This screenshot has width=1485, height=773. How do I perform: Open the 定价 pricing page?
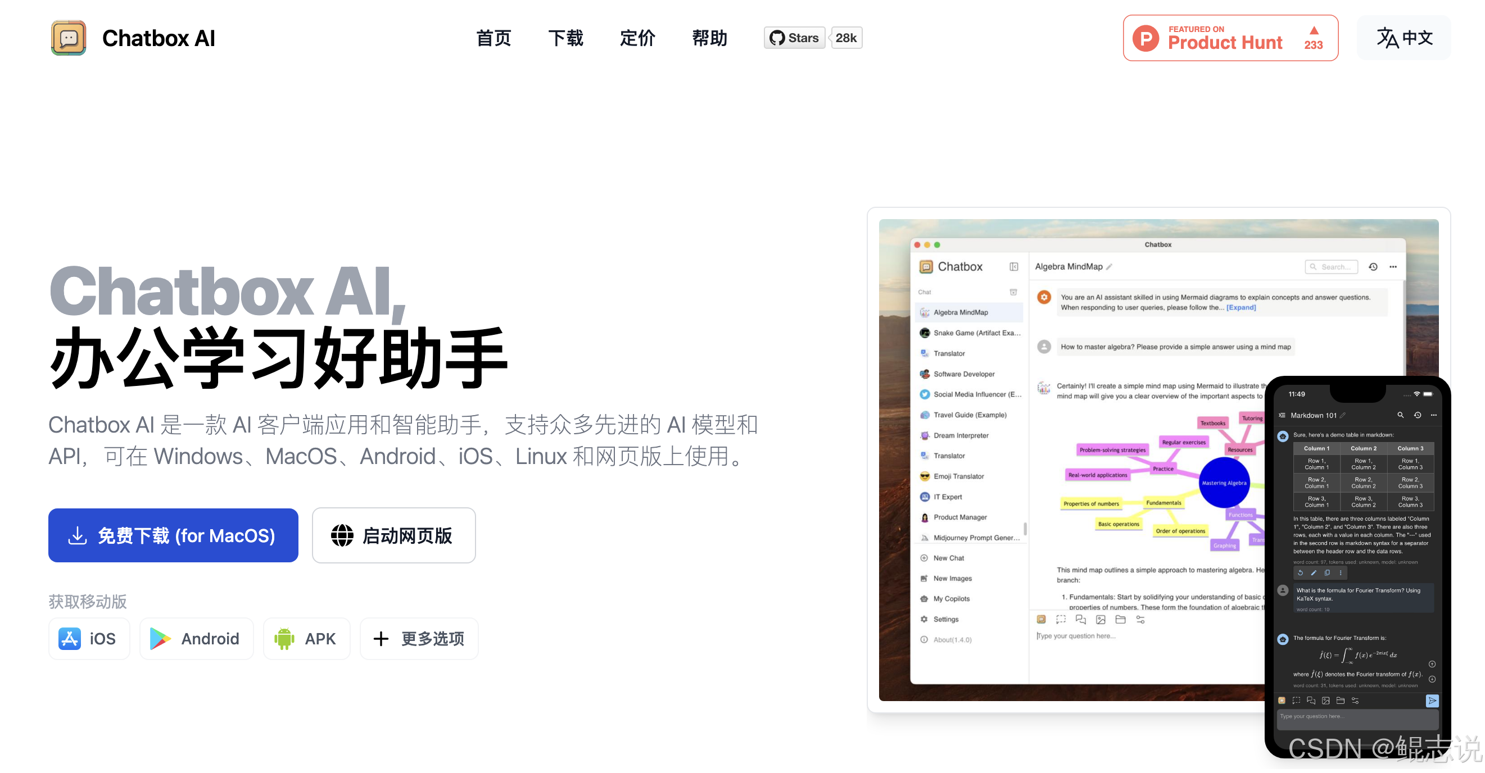637,38
